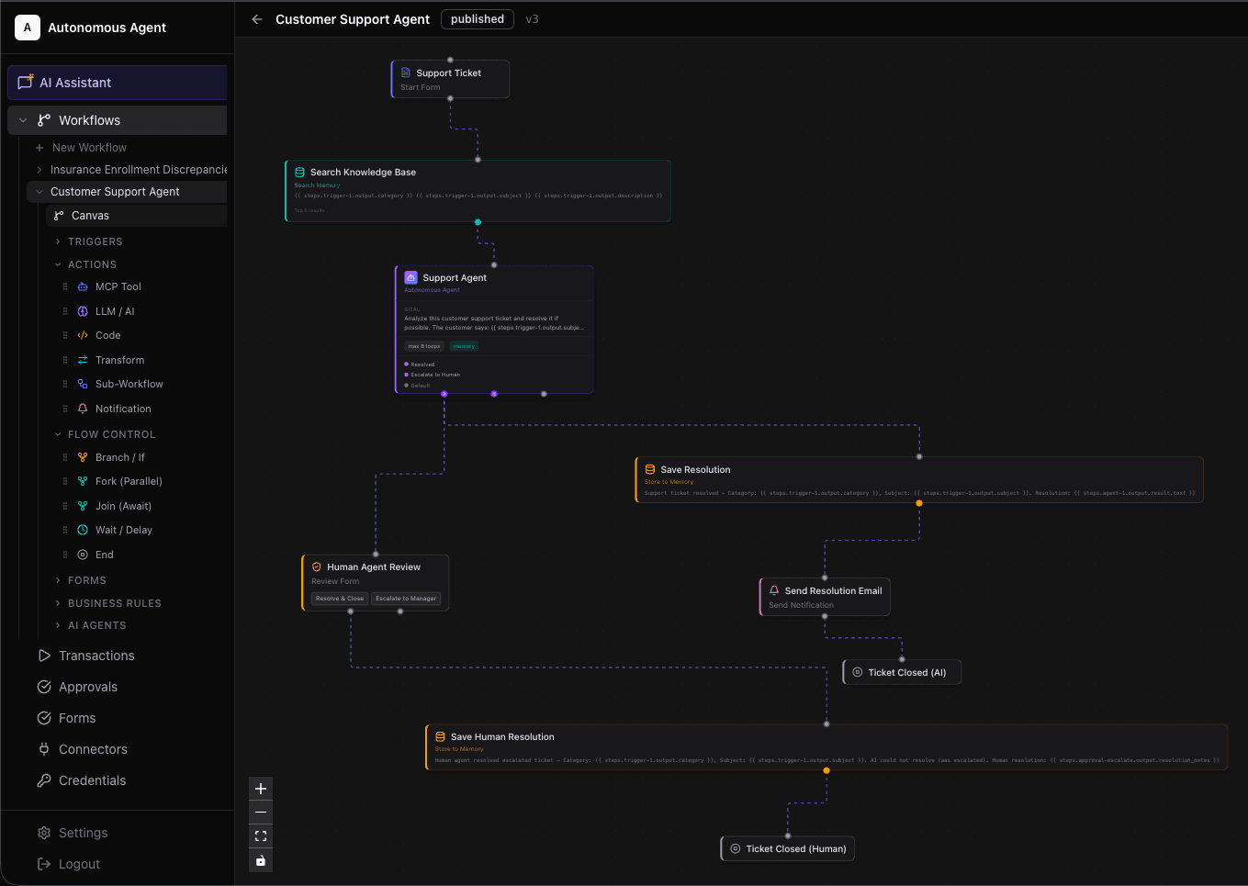
Task: Select the Support Agent node
Action: point(494,330)
